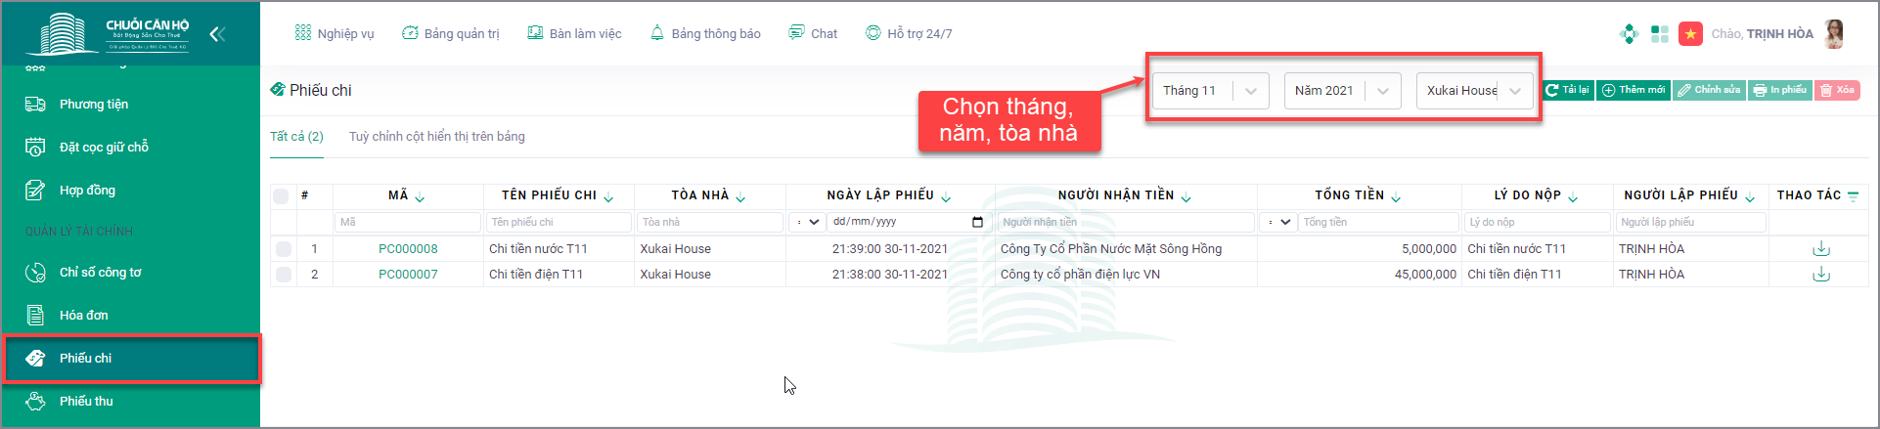The height and width of the screenshot is (429, 1880).
Task: Click download icon for PC000007 row
Action: [1821, 275]
